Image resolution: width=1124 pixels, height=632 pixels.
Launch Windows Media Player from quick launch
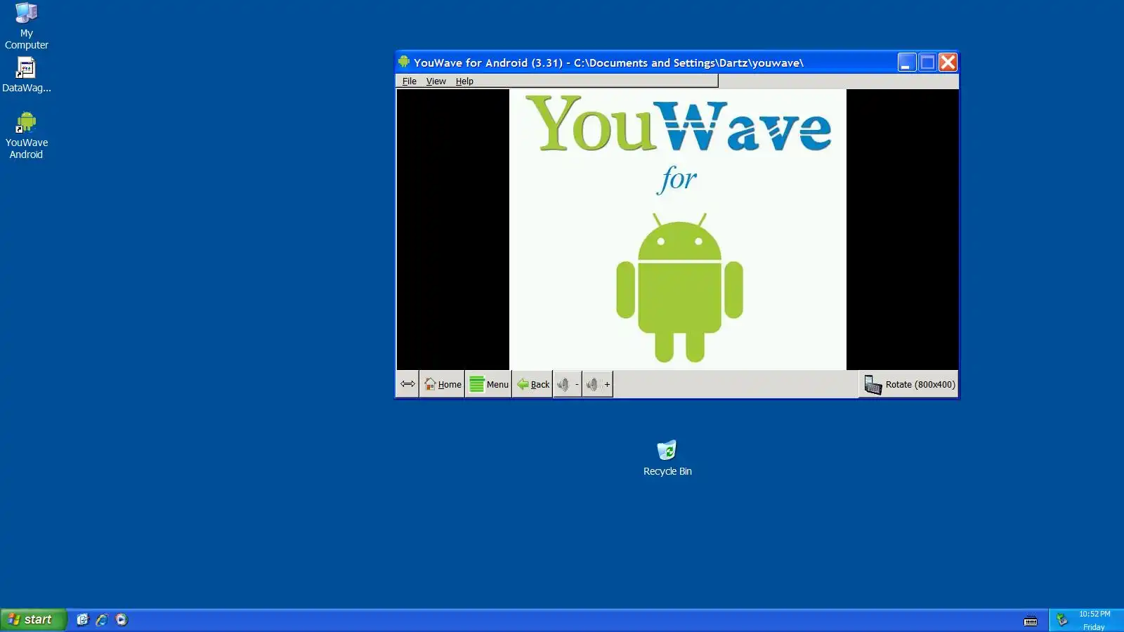(122, 619)
